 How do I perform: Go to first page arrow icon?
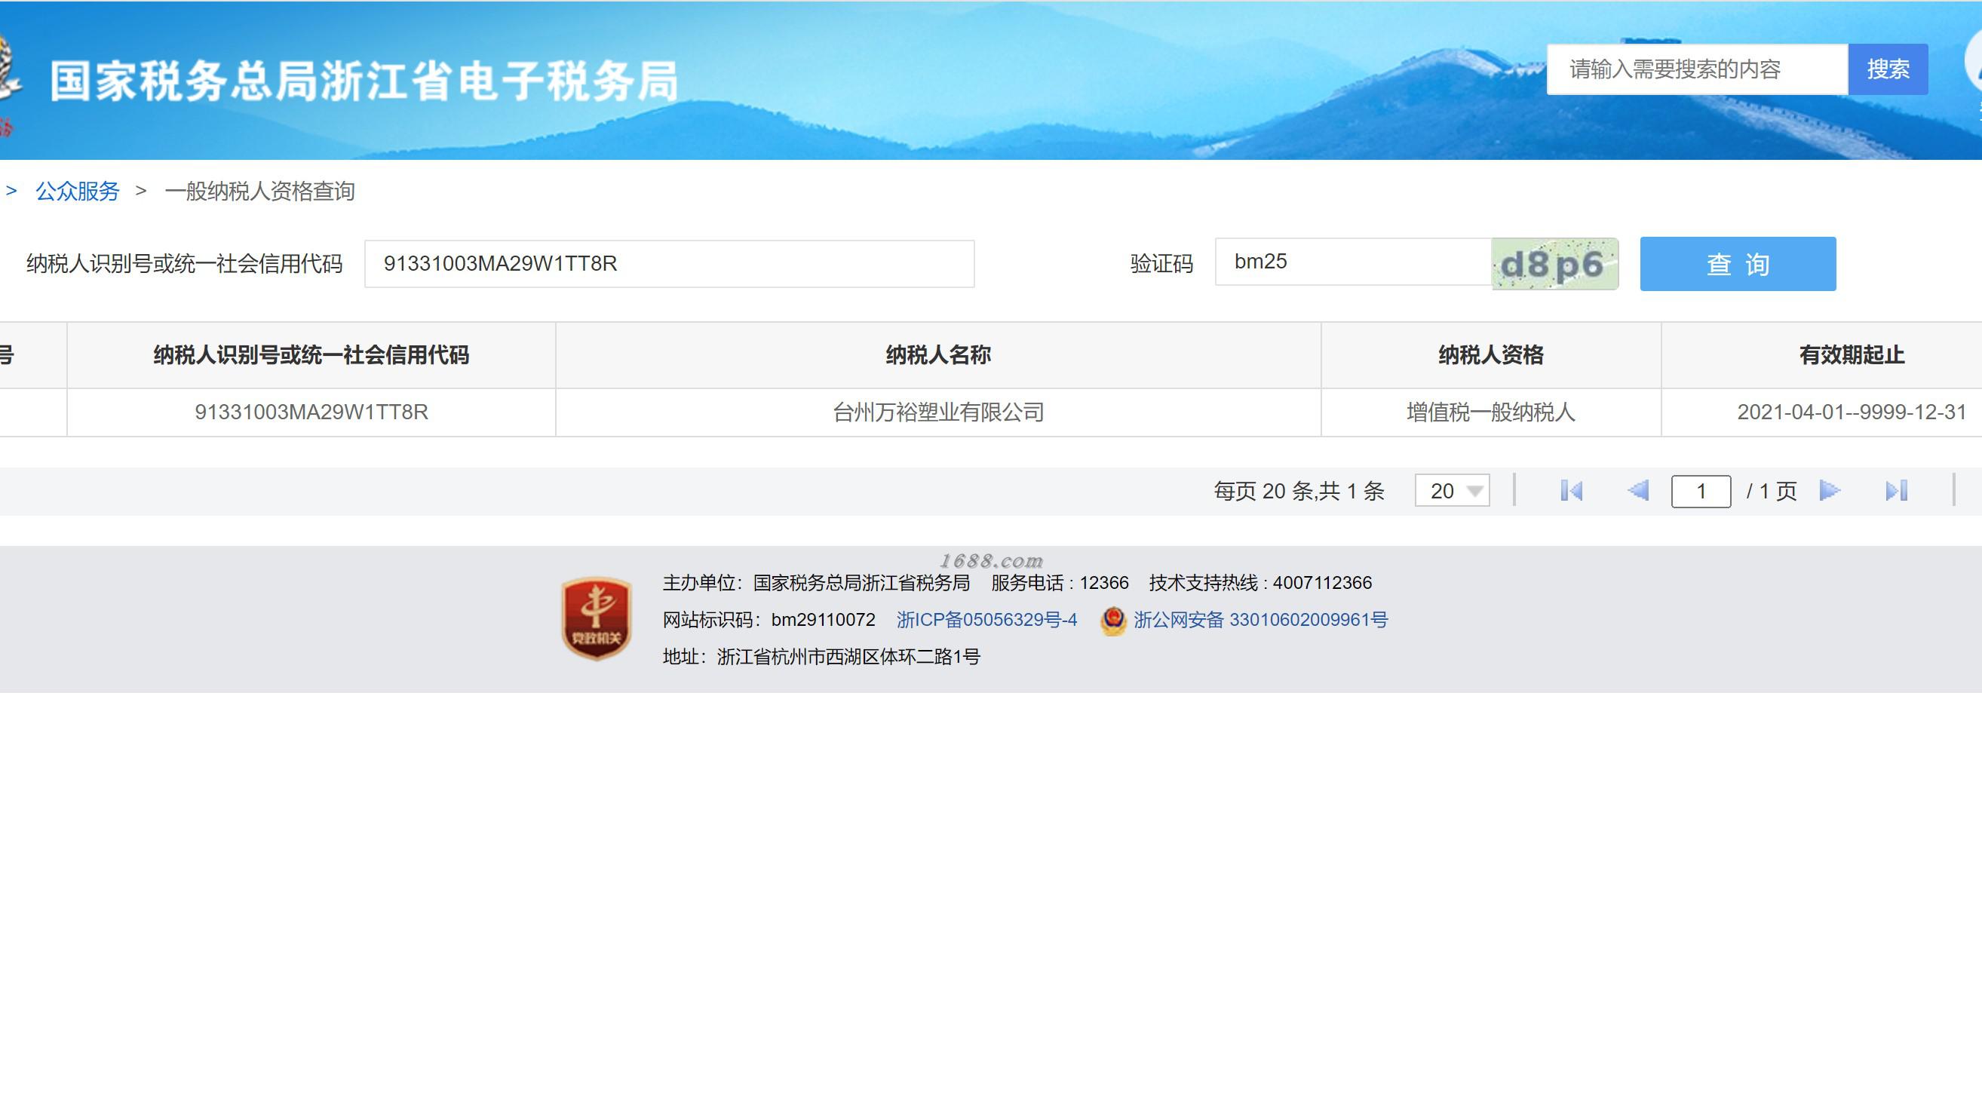coord(1571,491)
